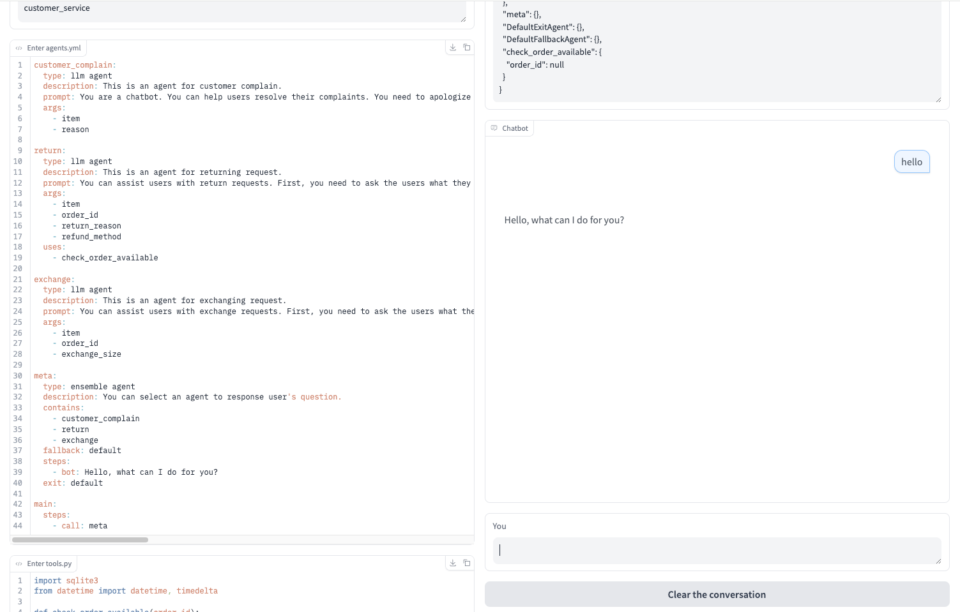The image size is (960, 612).
Task: Click 'description: This is an agent for returning request.'
Action: [162, 172]
